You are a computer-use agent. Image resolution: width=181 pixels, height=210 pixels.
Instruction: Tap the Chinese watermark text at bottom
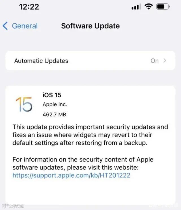point(17,206)
